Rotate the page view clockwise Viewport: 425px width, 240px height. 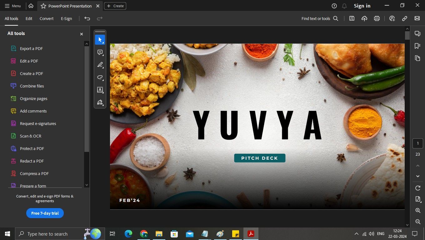pyautogui.click(x=418, y=188)
